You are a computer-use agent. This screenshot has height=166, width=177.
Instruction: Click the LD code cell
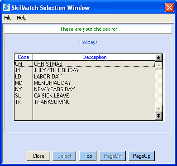[x=24, y=77]
